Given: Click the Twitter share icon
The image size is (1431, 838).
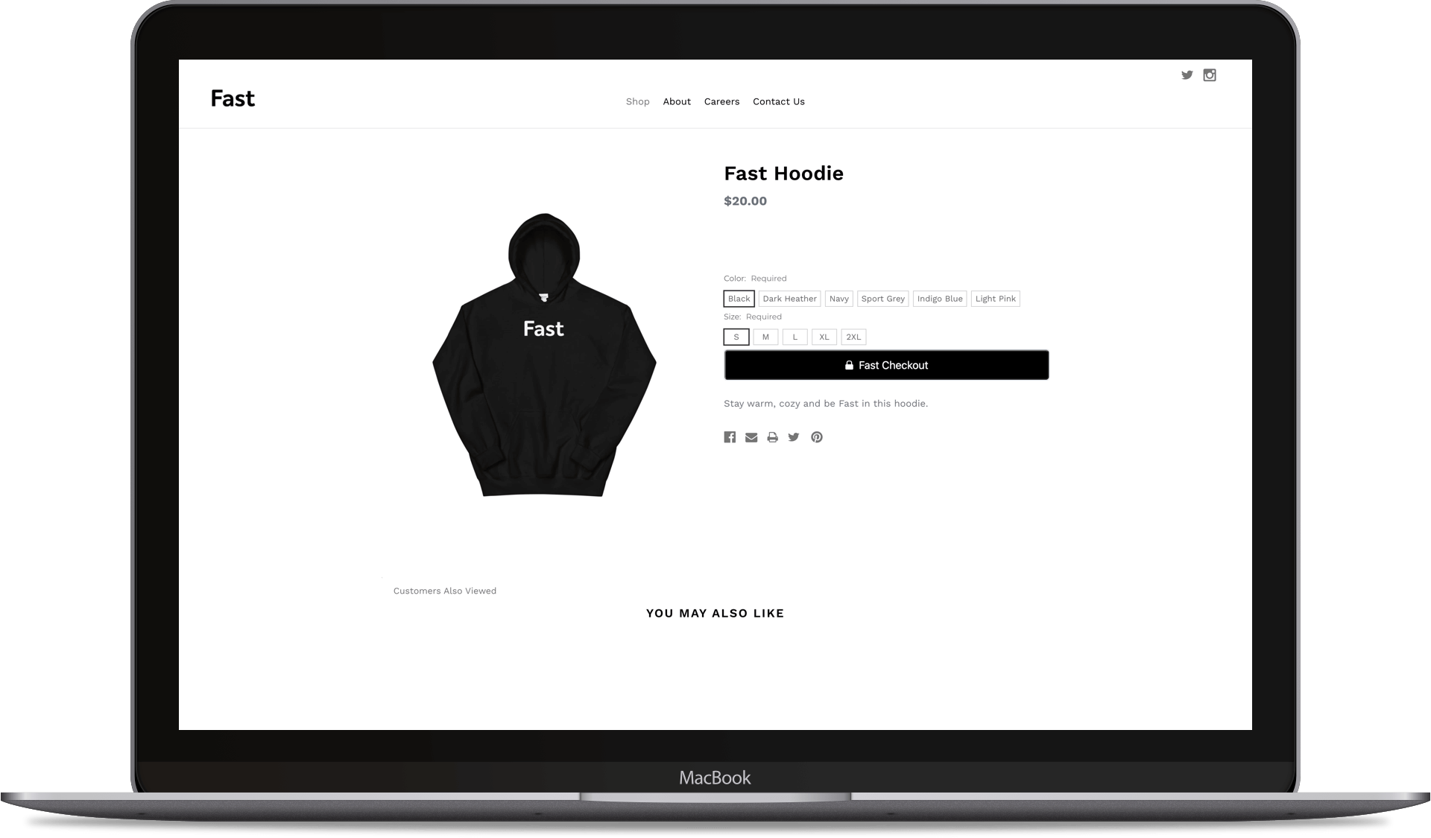Looking at the screenshot, I should click(793, 437).
